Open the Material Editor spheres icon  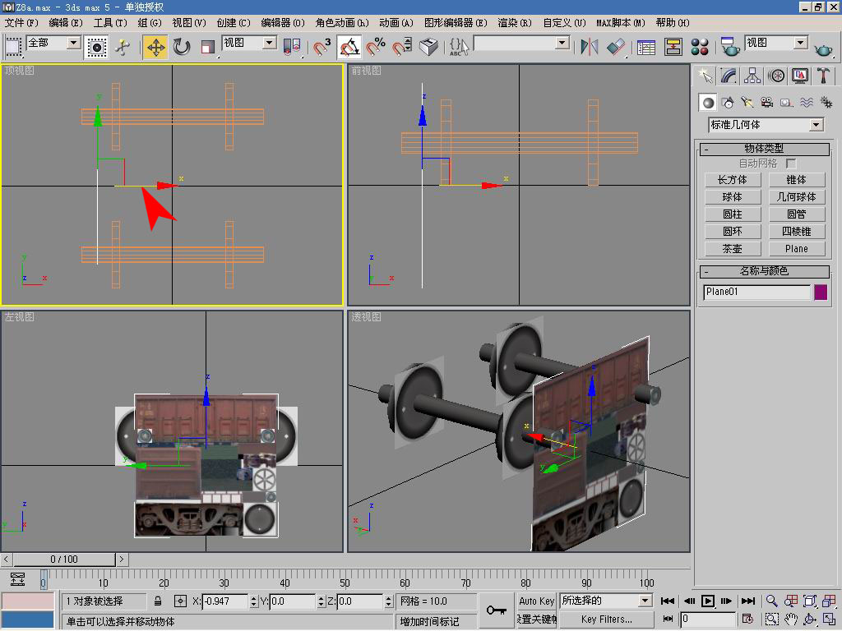click(x=700, y=47)
